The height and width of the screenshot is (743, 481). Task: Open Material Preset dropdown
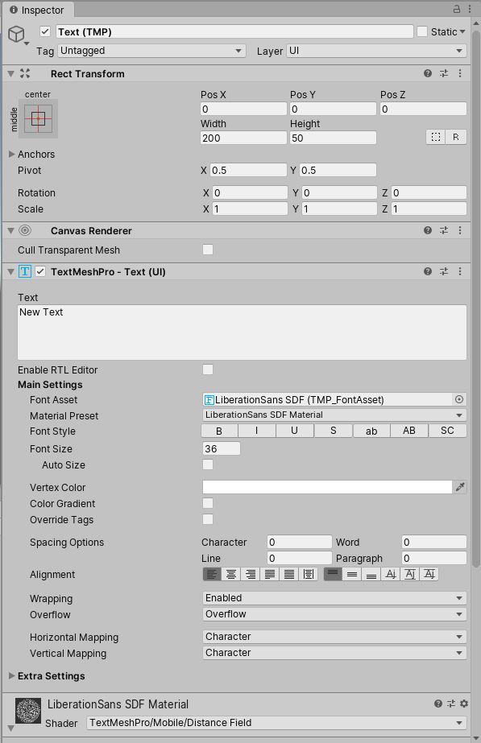click(x=334, y=415)
